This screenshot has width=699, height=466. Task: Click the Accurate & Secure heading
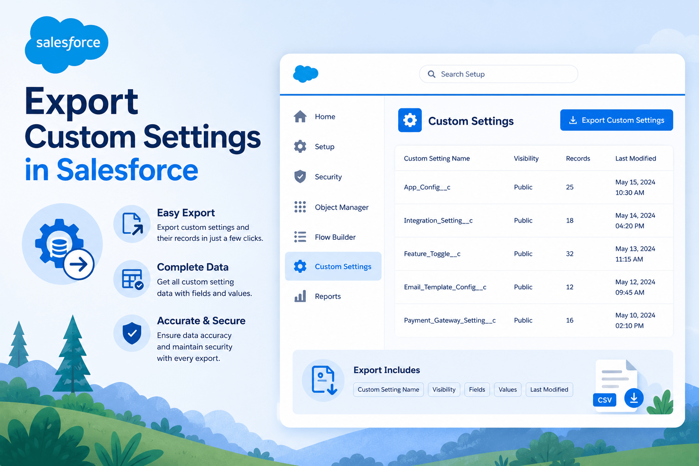tap(201, 321)
